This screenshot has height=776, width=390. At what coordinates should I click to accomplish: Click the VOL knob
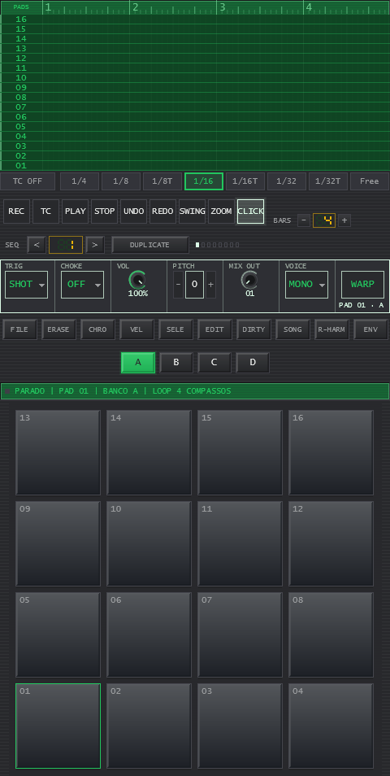(x=138, y=281)
